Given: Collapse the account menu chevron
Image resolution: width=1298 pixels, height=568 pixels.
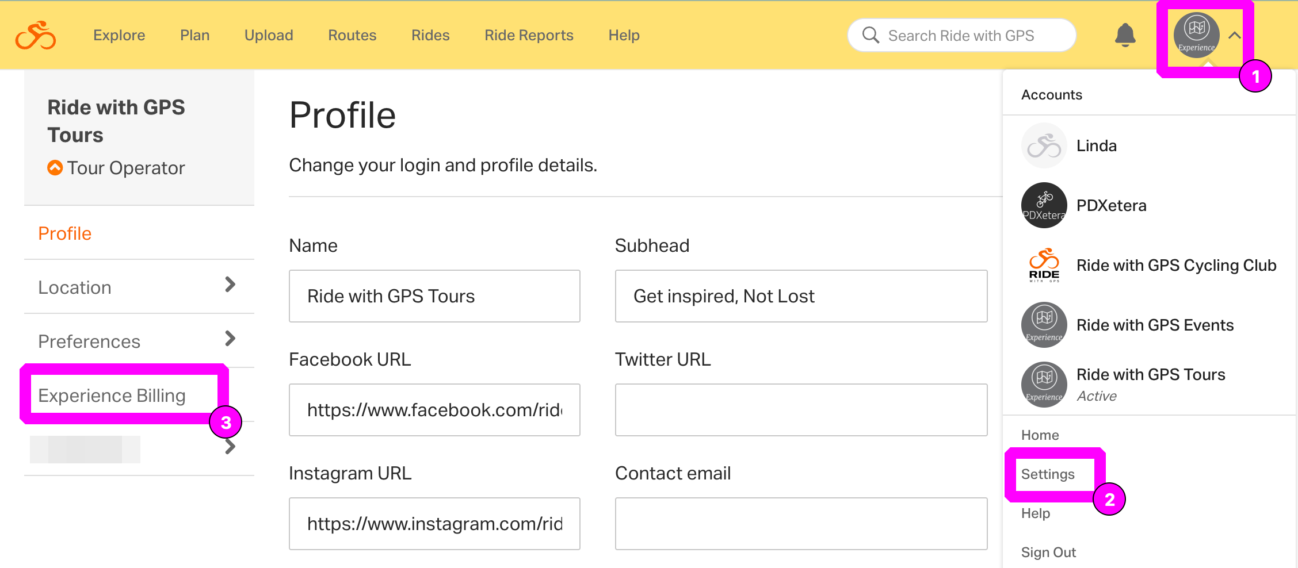Looking at the screenshot, I should 1234,36.
